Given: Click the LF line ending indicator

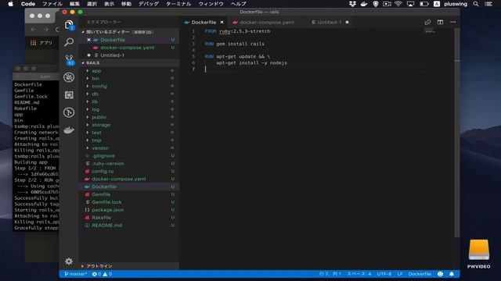Looking at the screenshot, I should click(x=400, y=274).
